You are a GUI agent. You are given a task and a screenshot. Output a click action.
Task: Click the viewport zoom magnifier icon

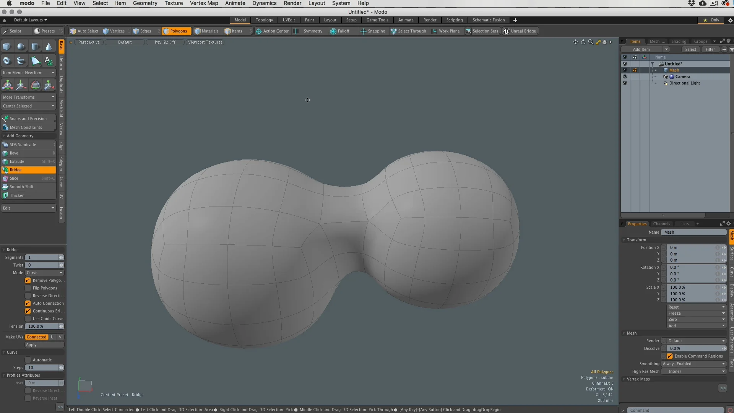point(591,42)
